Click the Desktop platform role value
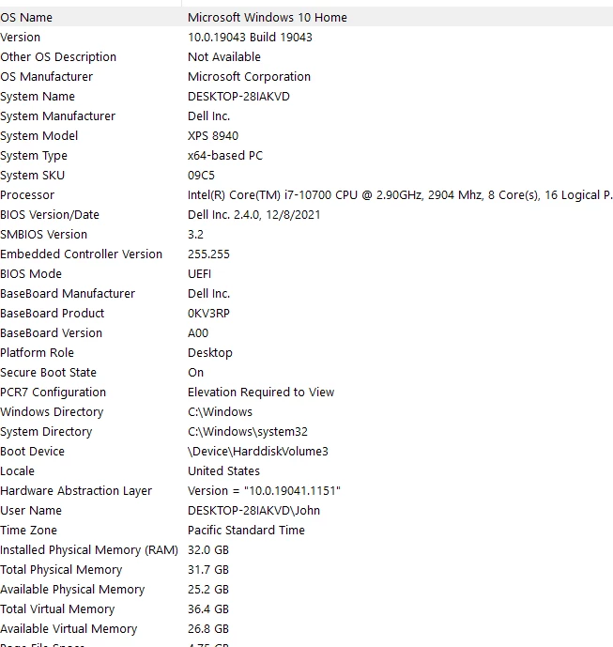Image resolution: width=613 pixels, height=647 pixels. click(x=210, y=353)
